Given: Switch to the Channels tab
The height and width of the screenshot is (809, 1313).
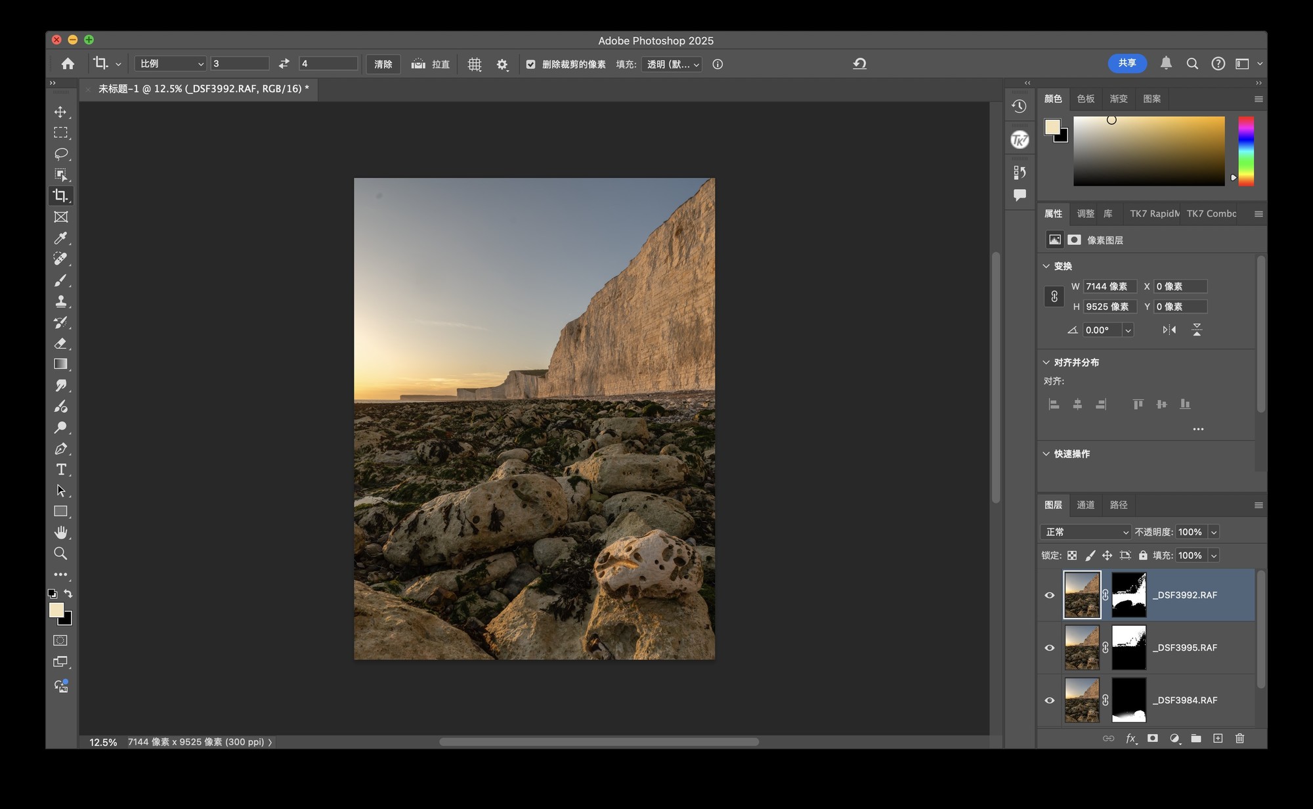Looking at the screenshot, I should [1085, 505].
